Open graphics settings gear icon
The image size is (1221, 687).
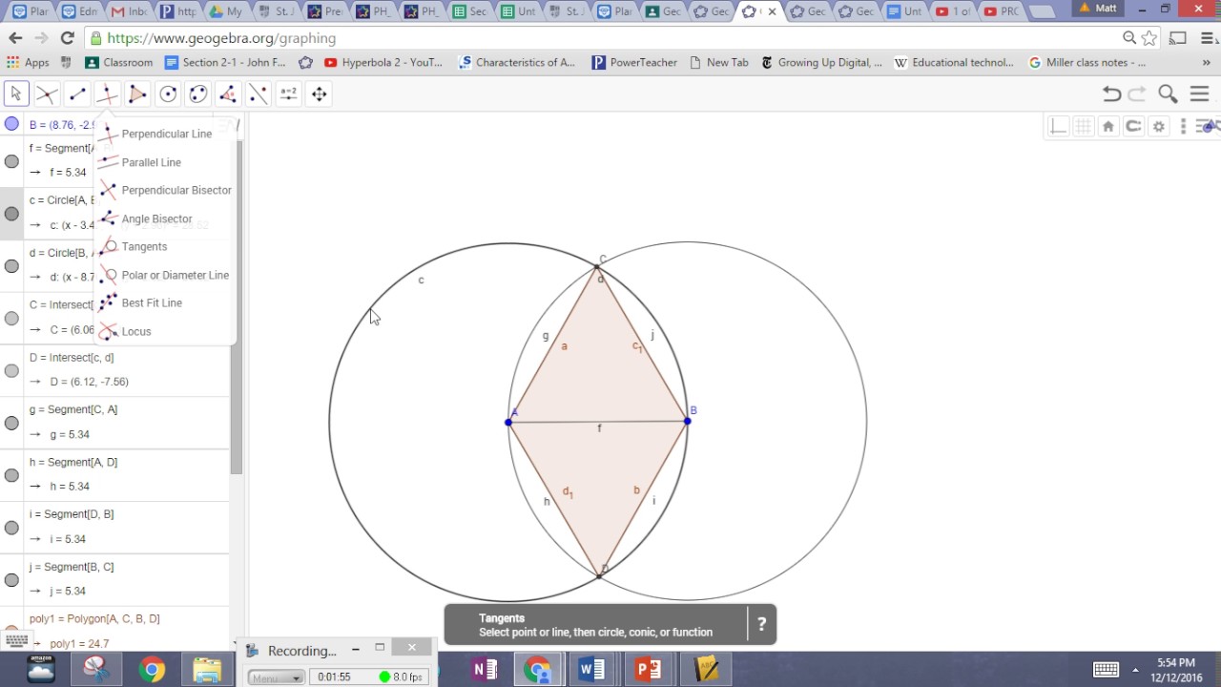[x=1159, y=126]
